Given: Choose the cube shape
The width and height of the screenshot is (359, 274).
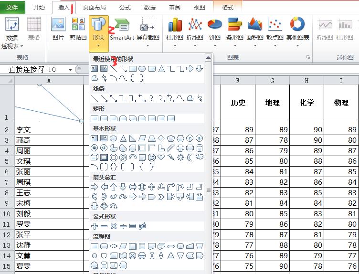Looking at the screenshot, I should (95, 157).
